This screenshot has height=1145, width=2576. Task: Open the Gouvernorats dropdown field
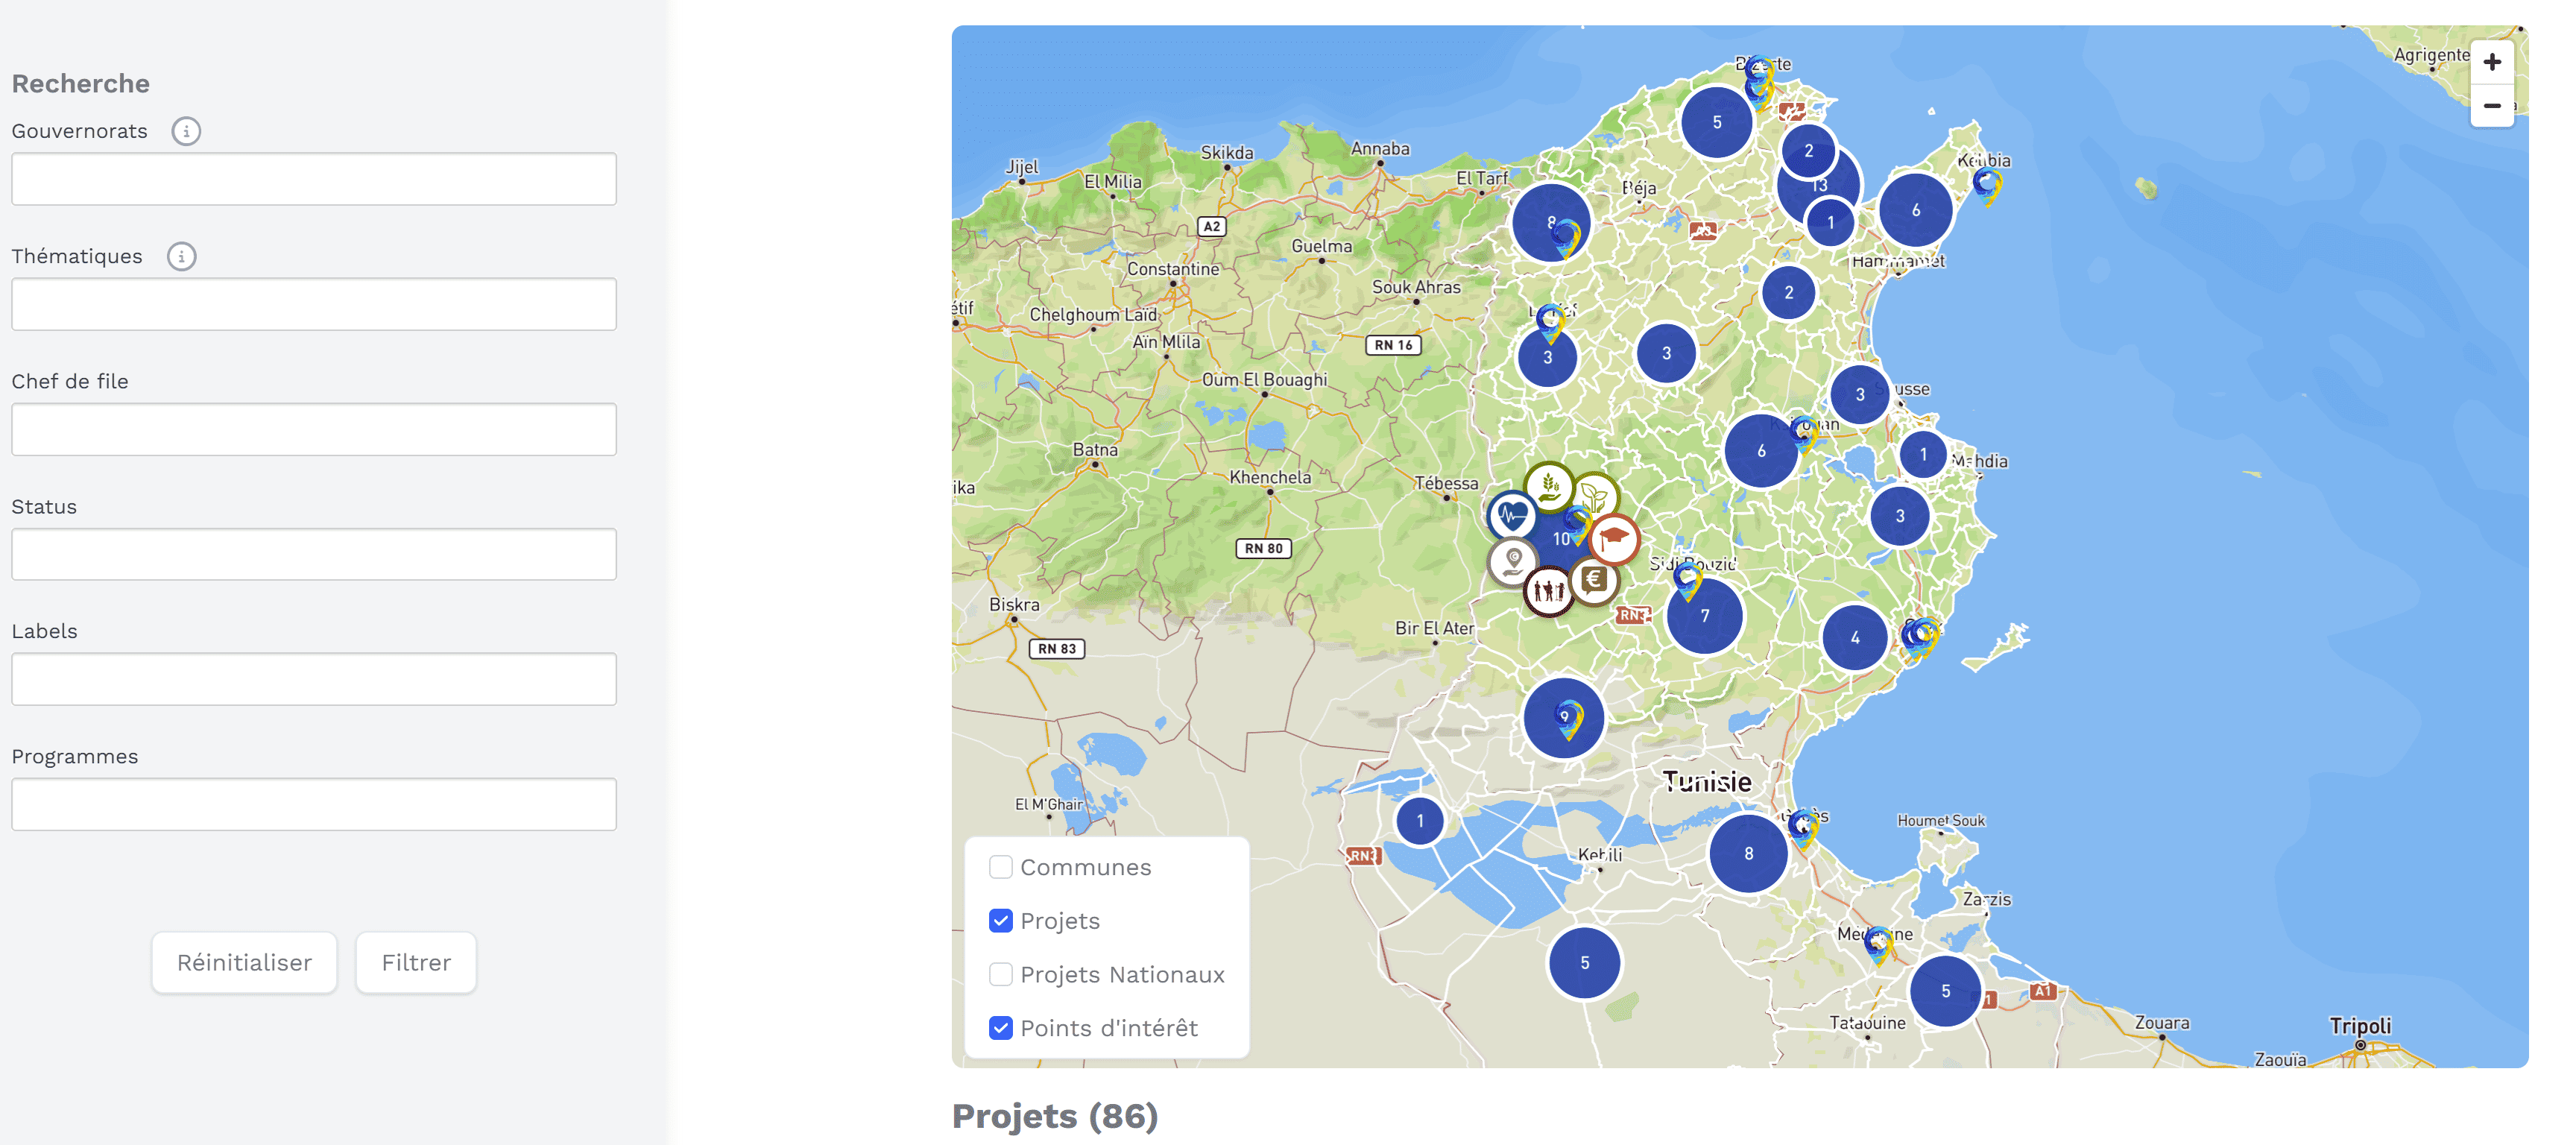pyautogui.click(x=313, y=179)
